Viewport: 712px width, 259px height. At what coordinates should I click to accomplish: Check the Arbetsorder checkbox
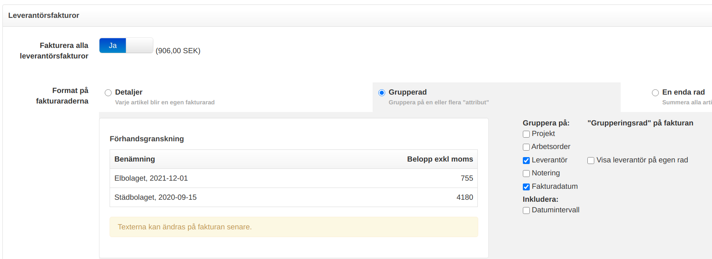526,147
